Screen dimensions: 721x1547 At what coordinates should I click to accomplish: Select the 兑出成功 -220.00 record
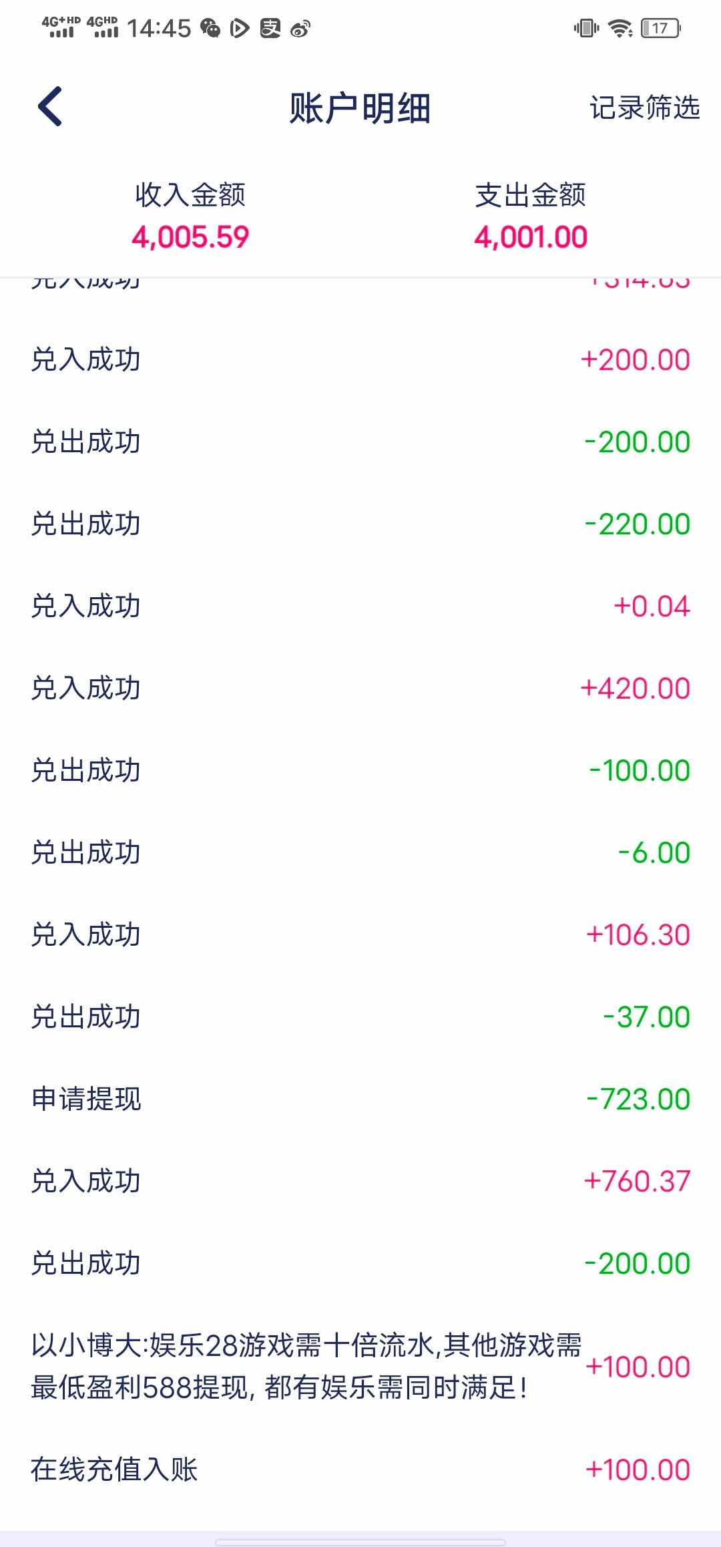point(360,524)
